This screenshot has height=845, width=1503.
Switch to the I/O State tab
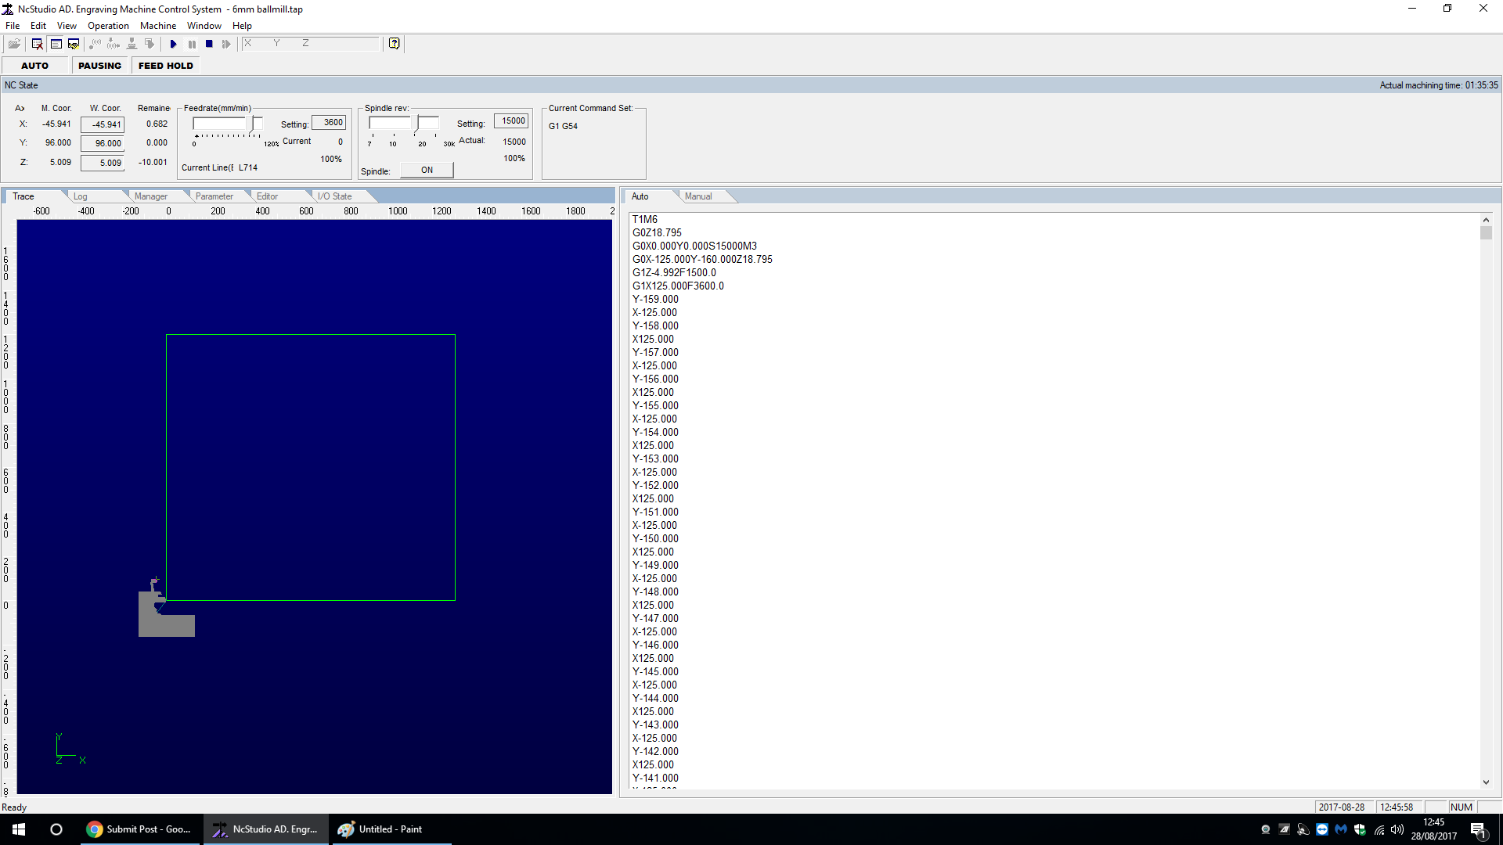334,196
